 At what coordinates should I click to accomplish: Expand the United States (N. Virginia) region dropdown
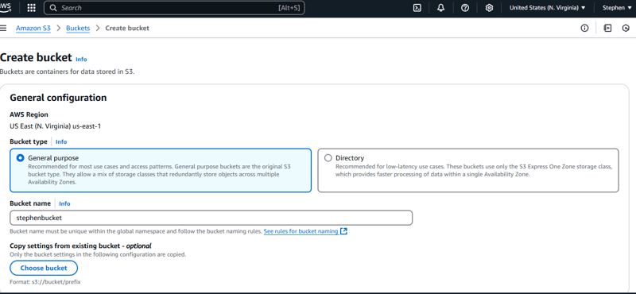548,8
